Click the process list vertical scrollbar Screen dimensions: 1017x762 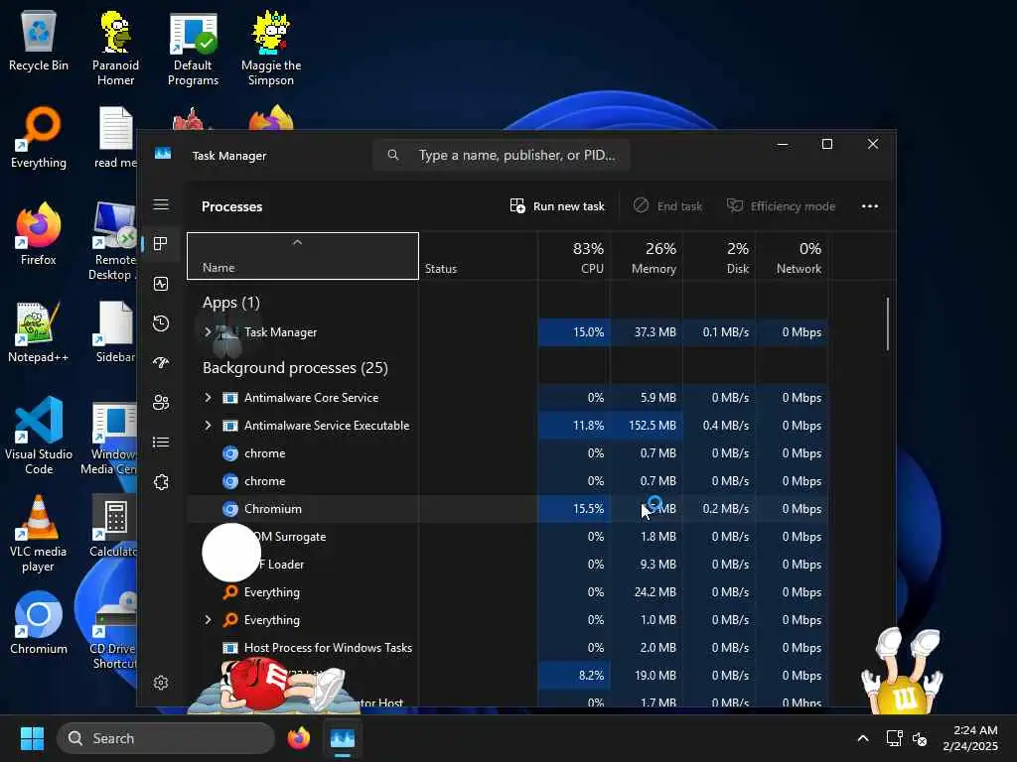pos(887,324)
